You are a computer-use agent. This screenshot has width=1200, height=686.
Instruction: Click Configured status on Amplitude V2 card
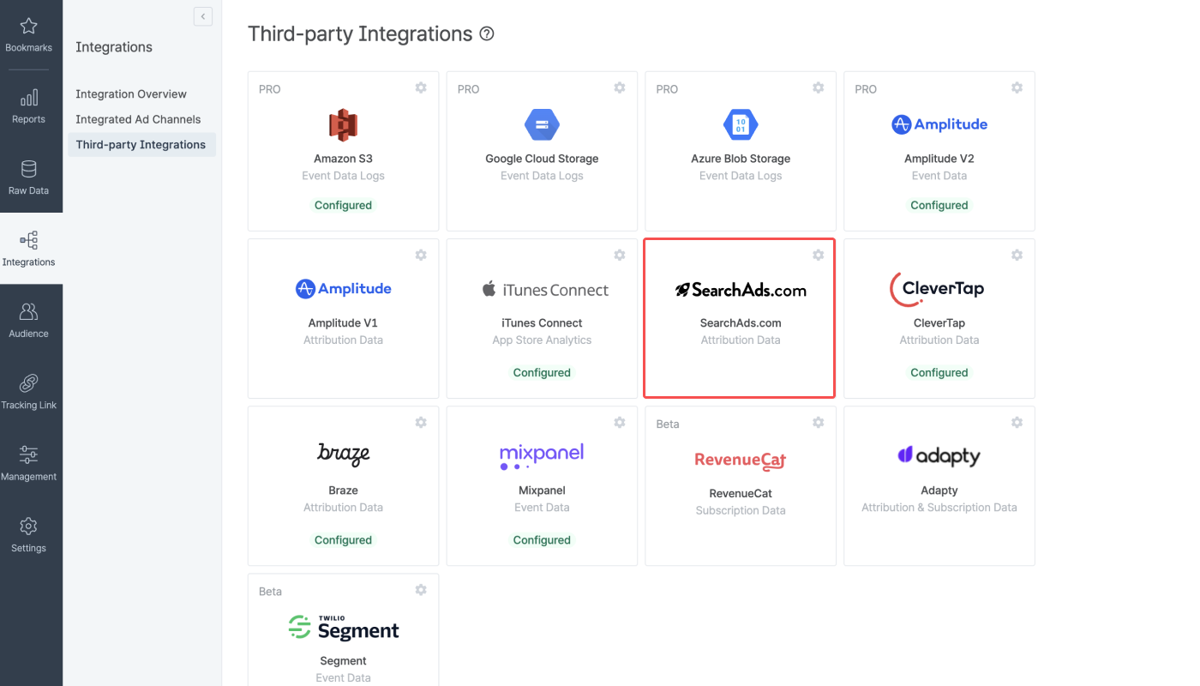tap(939, 206)
